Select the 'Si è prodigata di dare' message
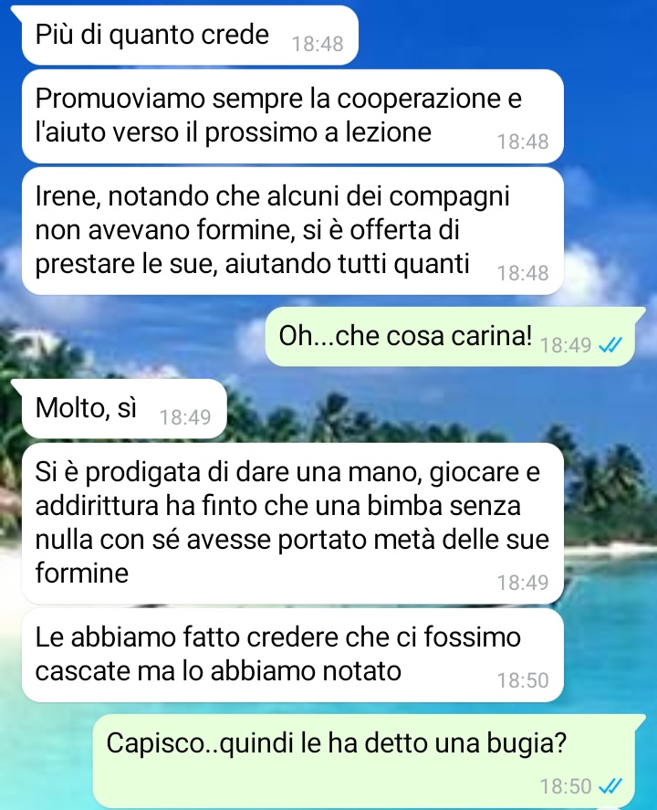 click(293, 523)
